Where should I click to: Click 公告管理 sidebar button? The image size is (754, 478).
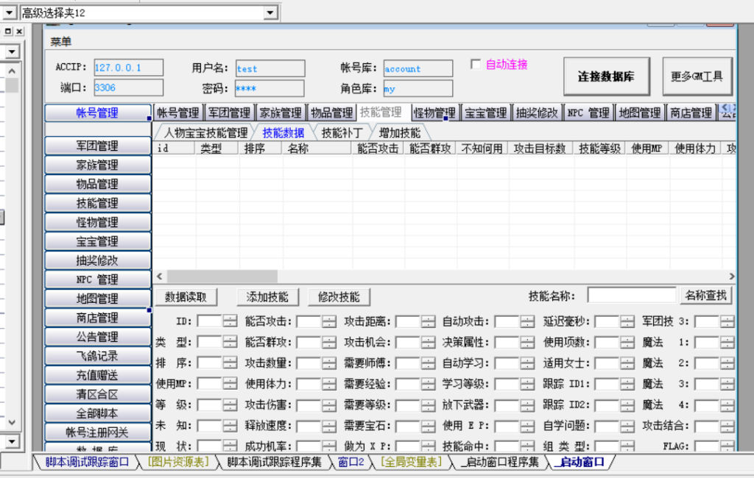click(x=98, y=337)
